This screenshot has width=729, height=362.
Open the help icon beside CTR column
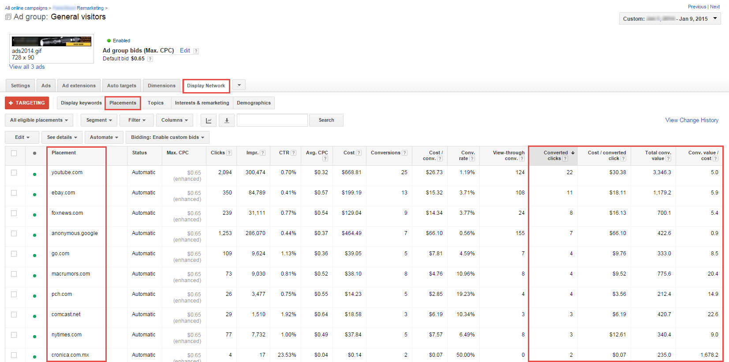[x=294, y=153]
